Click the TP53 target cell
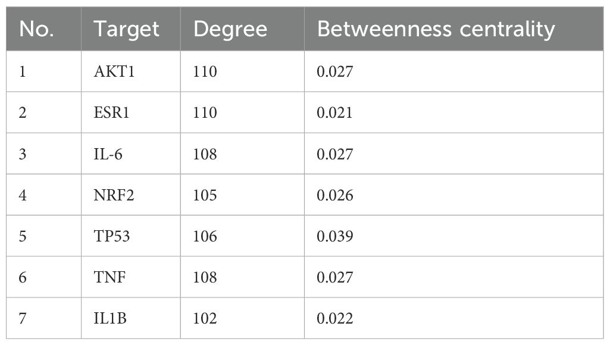 pos(112,236)
